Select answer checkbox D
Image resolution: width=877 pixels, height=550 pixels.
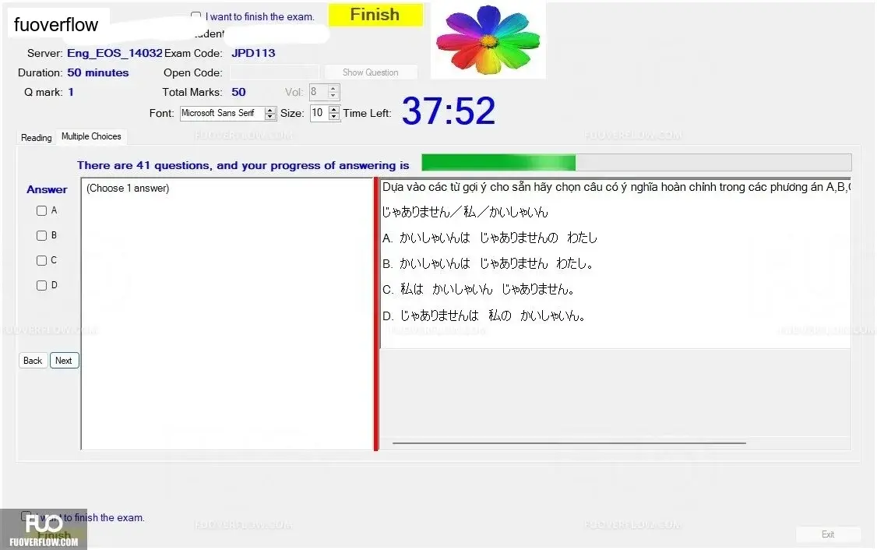tap(41, 285)
